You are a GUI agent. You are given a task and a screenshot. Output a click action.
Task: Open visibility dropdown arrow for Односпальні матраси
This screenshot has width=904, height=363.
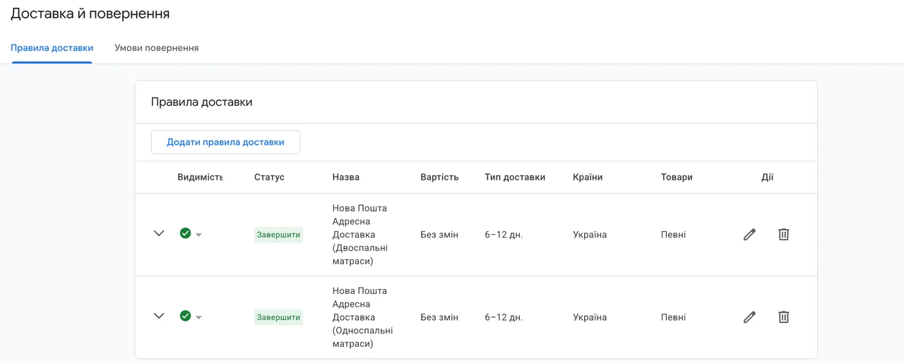[198, 318]
